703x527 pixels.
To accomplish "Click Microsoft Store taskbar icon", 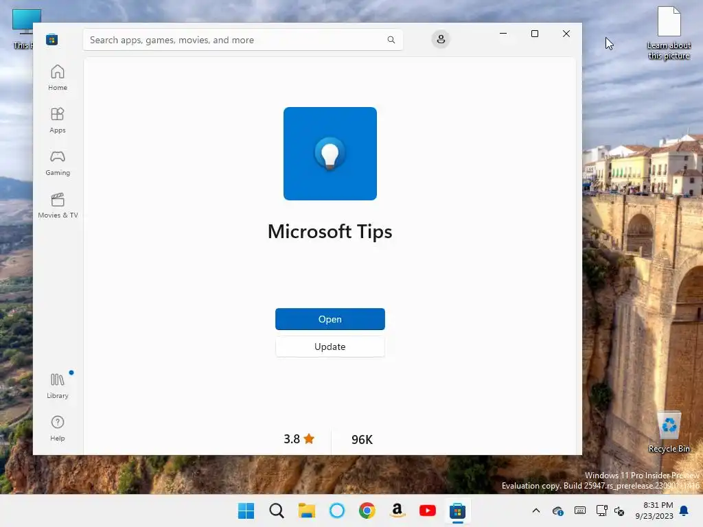I will (458, 511).
